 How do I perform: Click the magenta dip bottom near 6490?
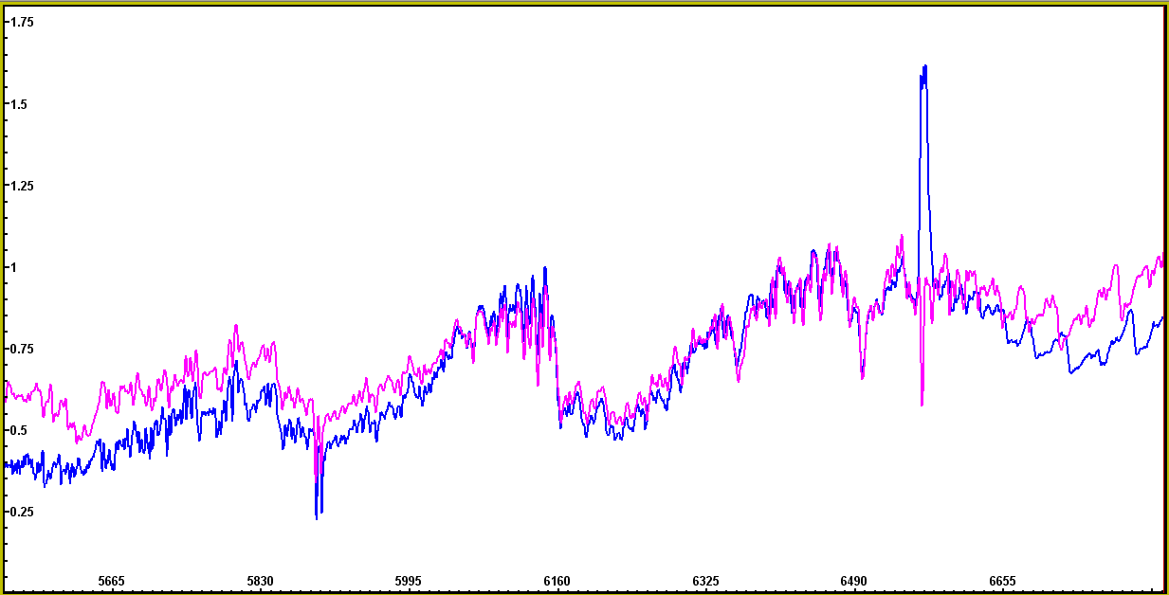(x=862, y=378)
